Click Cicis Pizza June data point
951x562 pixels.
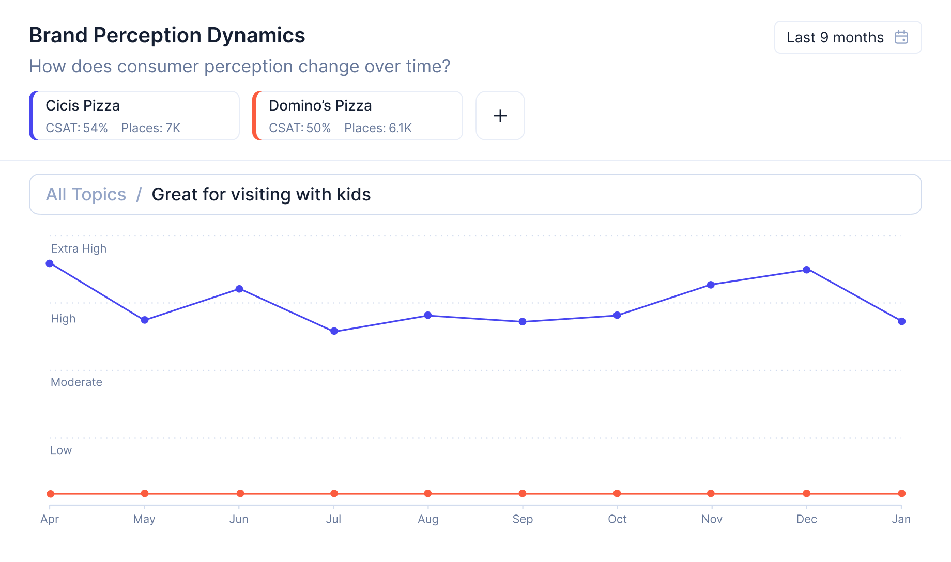[239, 289]
